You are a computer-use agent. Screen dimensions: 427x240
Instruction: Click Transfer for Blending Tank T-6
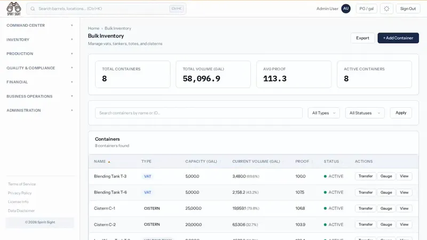[366, 193]
